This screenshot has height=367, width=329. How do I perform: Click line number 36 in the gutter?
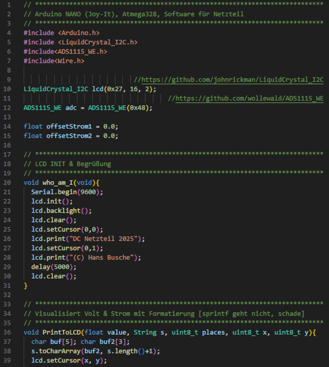tap(8, 332)
